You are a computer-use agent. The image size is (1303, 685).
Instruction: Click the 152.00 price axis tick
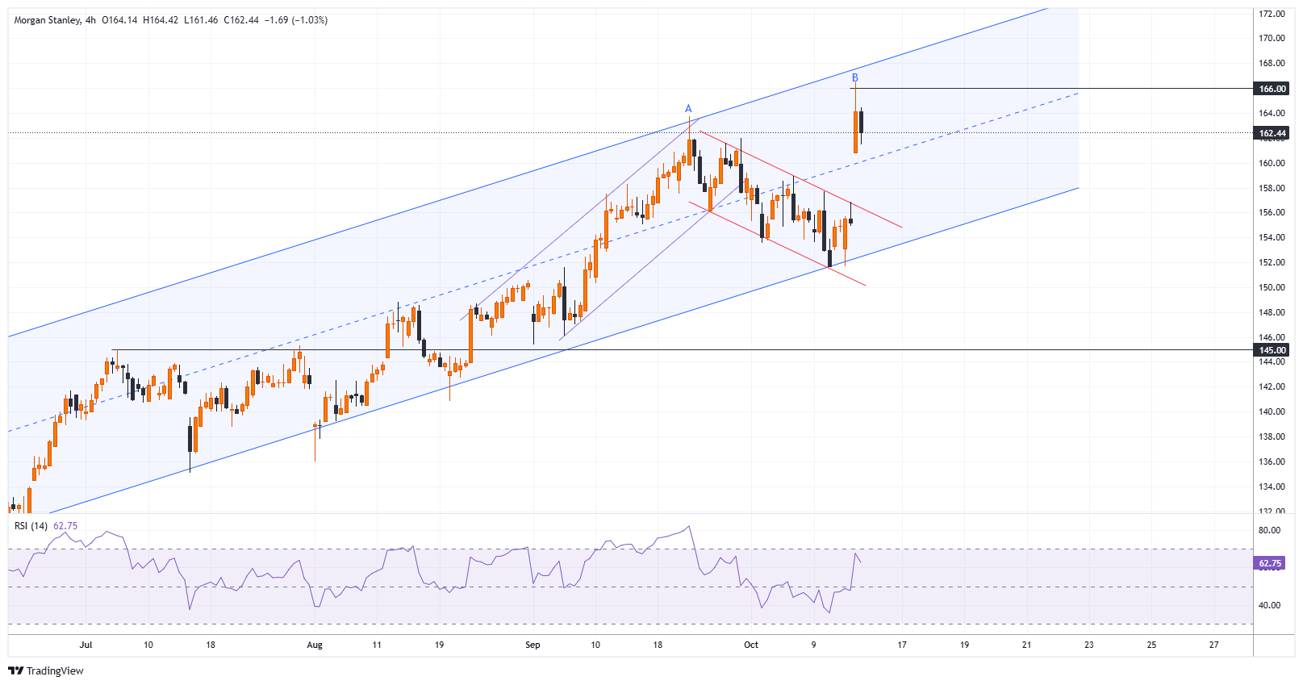(1272, 262)
